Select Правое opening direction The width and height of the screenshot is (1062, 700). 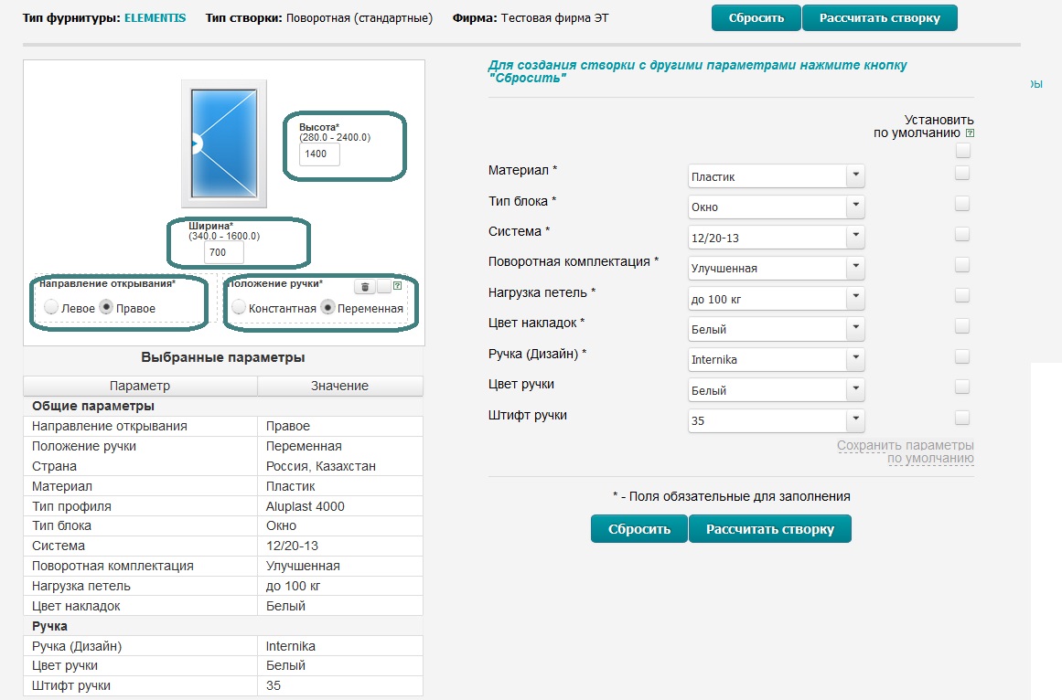106,308
